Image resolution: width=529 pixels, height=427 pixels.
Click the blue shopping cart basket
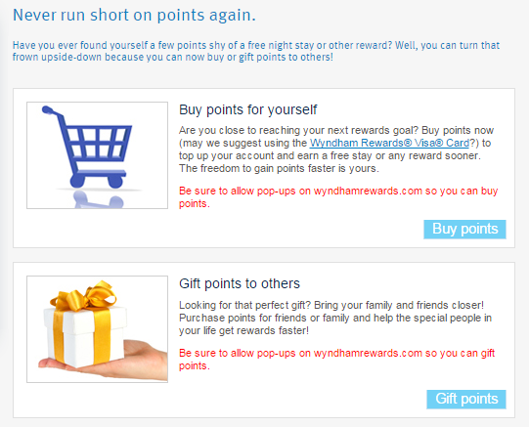tap(98, 142)
